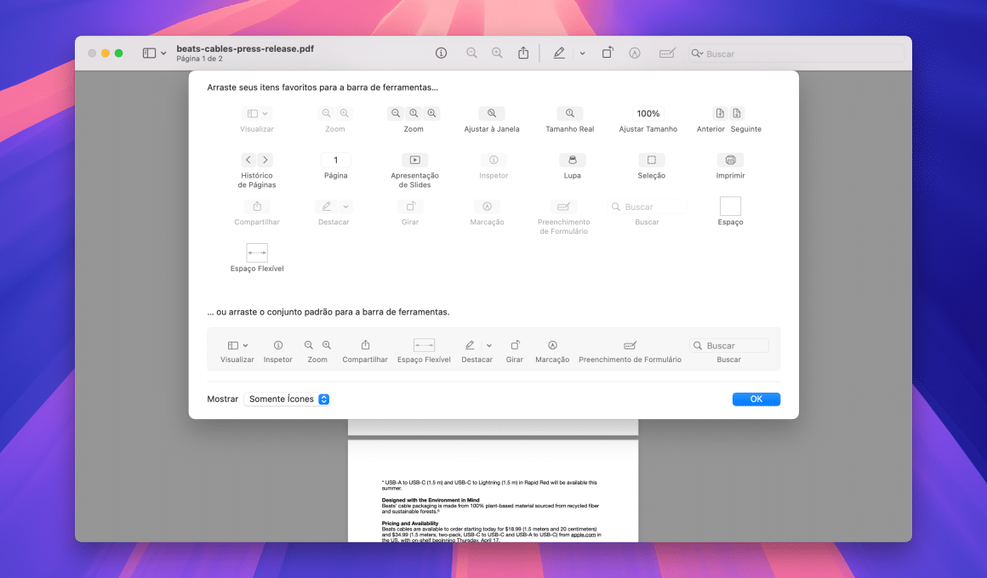987x578 pixels.
Task: Click the share icon in window toolbar
Action: (523, 54)
